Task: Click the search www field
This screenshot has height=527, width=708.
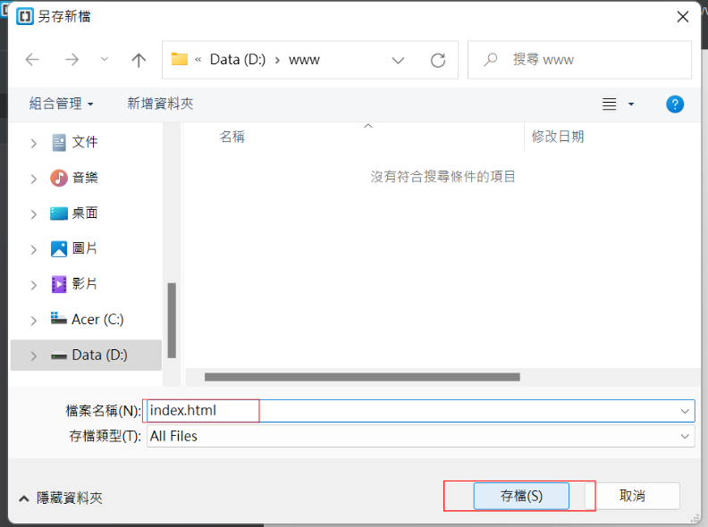Action: tap(580, 60)
